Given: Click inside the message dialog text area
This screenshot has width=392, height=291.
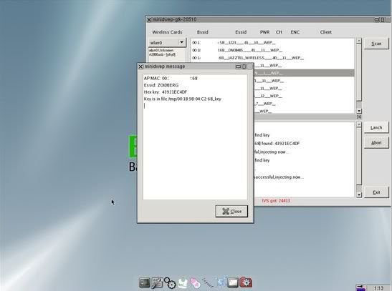Looking at the screenshot, I should 195,137.
